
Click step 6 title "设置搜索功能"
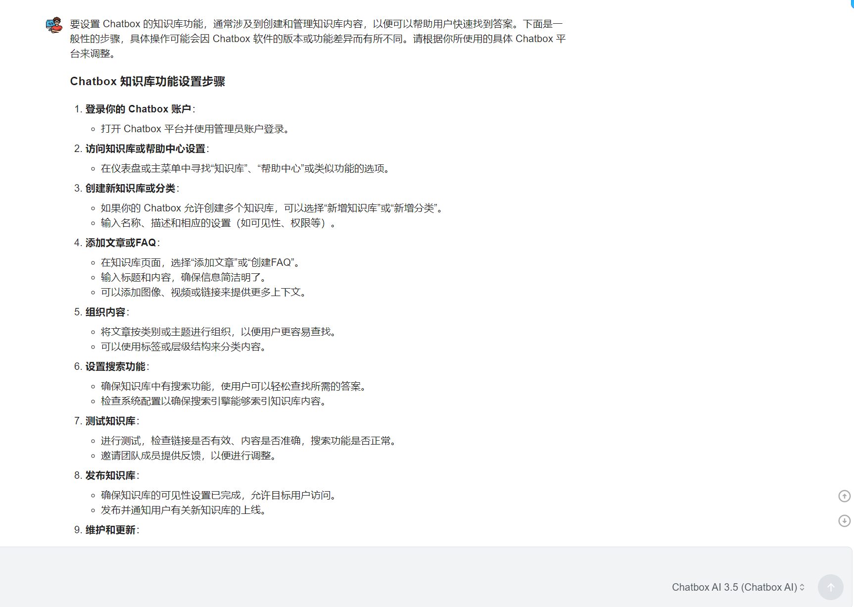click(115, 367)
